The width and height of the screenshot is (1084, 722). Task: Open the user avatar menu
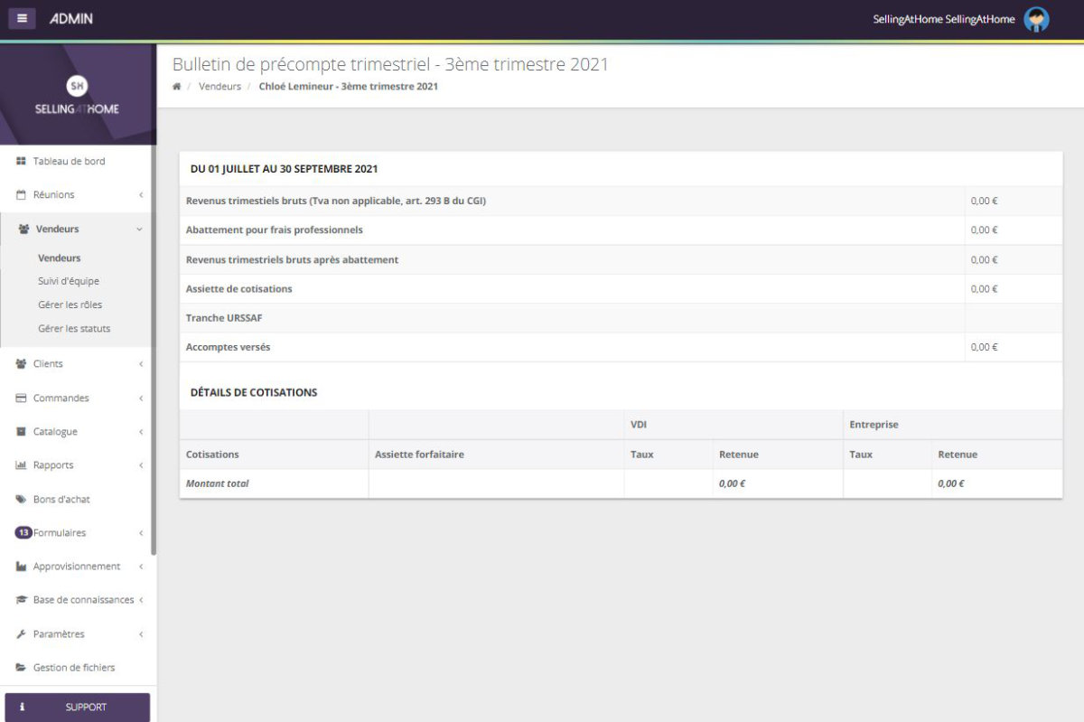tap(1036, 19)
